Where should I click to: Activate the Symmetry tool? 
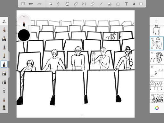pos(84,4)
